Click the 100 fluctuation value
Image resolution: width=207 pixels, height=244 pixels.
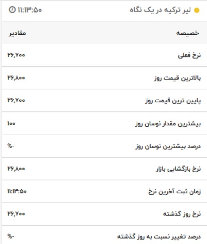point(11,123)
